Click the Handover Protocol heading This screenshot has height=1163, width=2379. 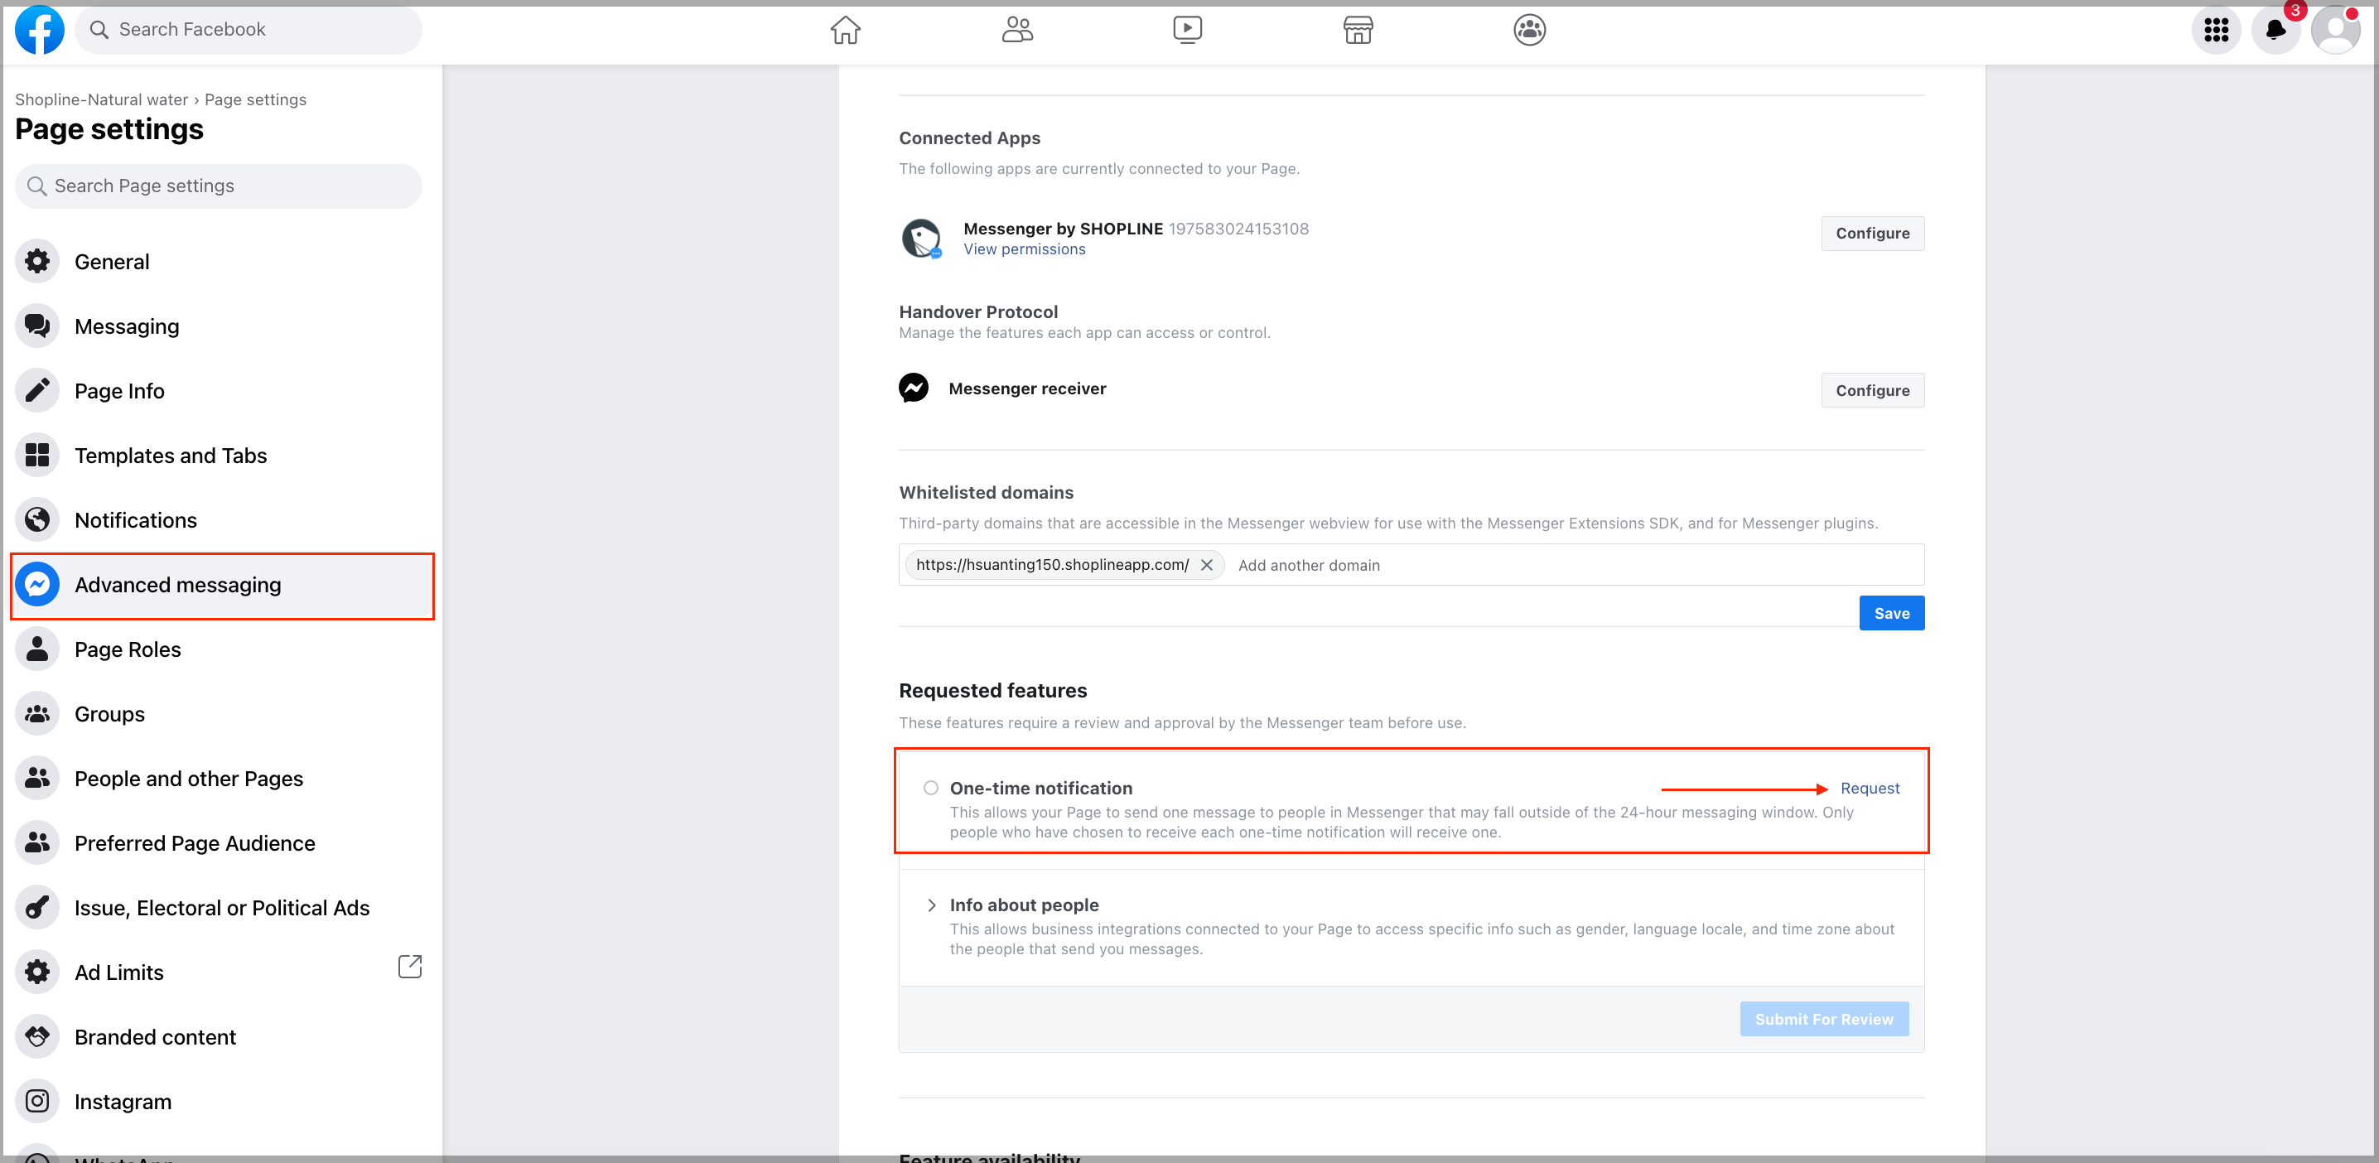[978, 312]
